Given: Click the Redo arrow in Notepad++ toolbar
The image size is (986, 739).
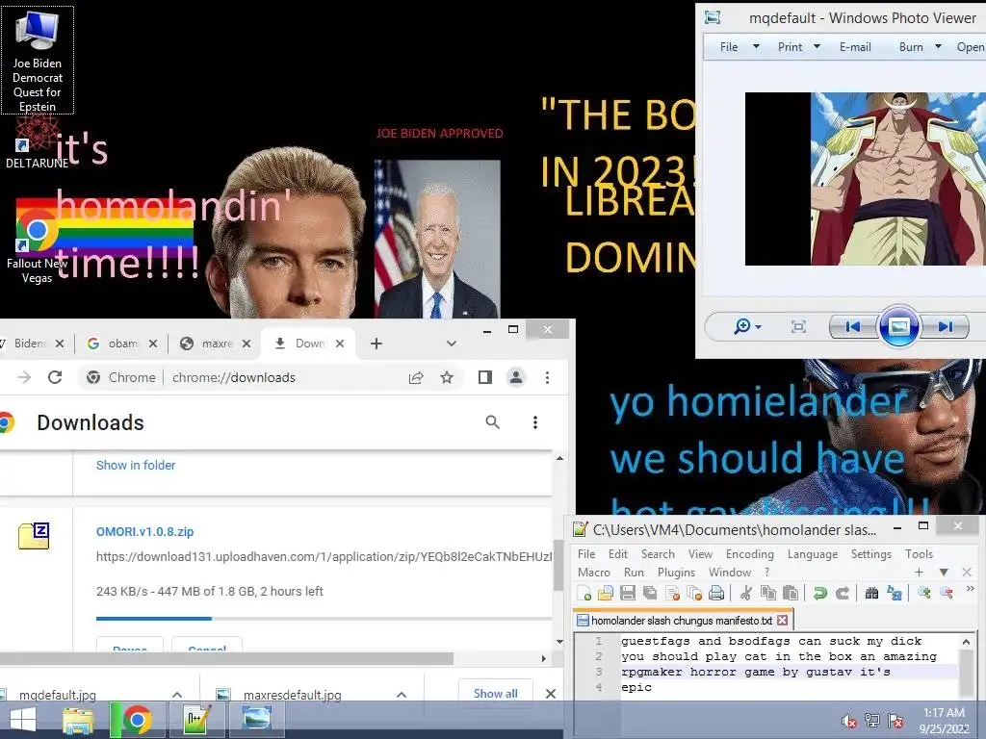Looking at the screenshot, I should click(842, 593).
